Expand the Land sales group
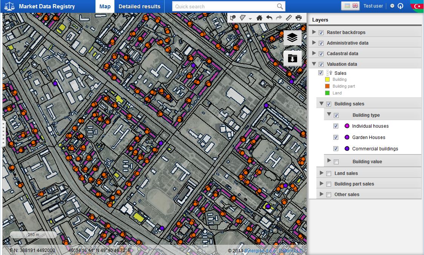The height and width of the screenshot is (255, 424). point(321,173)
